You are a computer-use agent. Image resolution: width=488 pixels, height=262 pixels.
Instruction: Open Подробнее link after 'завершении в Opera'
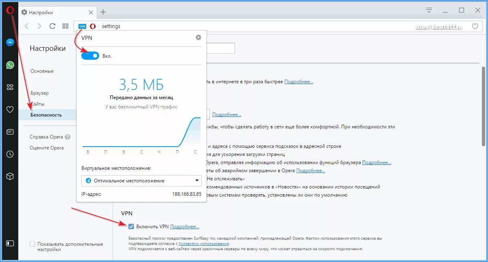[311, 171]
